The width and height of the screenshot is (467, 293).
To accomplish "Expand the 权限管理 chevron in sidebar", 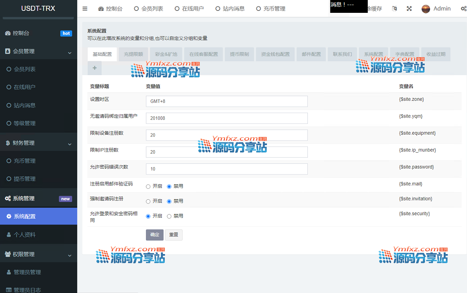I will (x=70, y=255).
